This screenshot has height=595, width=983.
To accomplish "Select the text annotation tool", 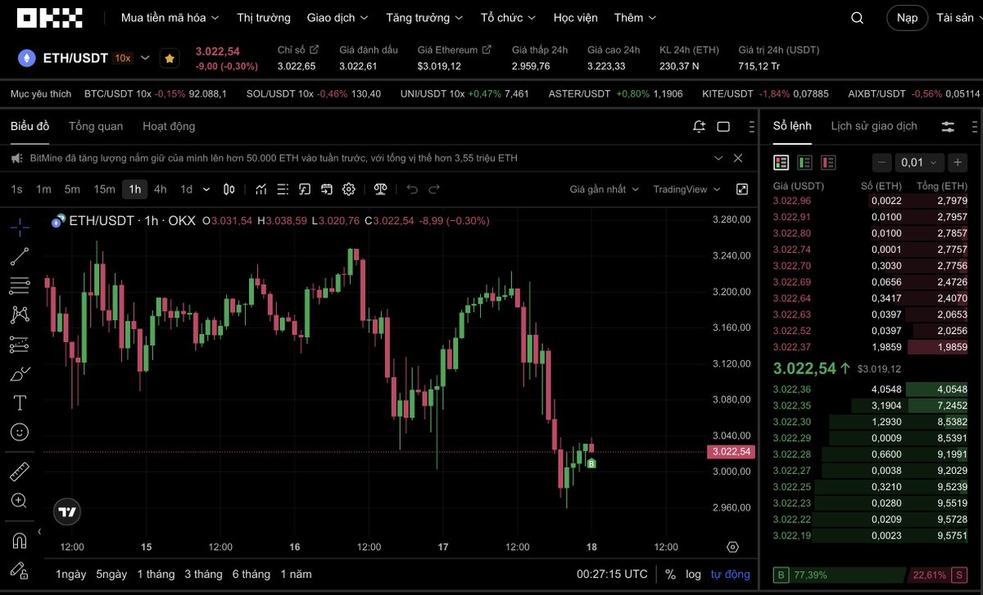I will pyautogui.click(x=20, y=403).
